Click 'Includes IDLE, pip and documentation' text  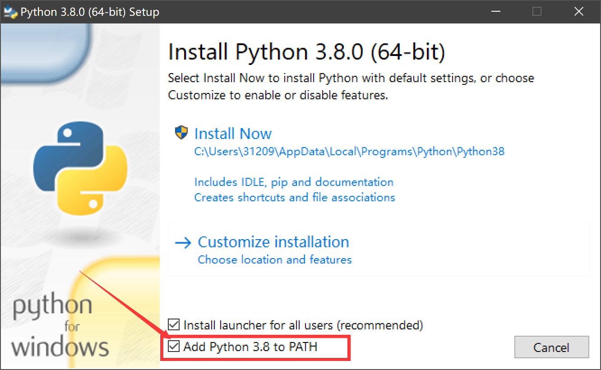click(294, 182)
